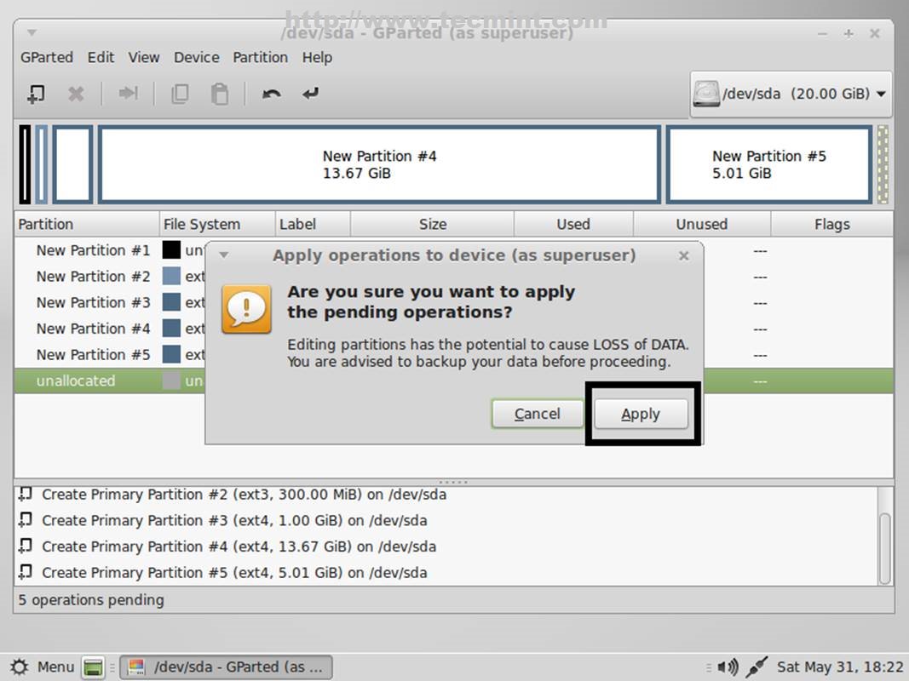Screen dimensions: 909x681
Task: Select New Partition #1 row
Action: [453, 250]
